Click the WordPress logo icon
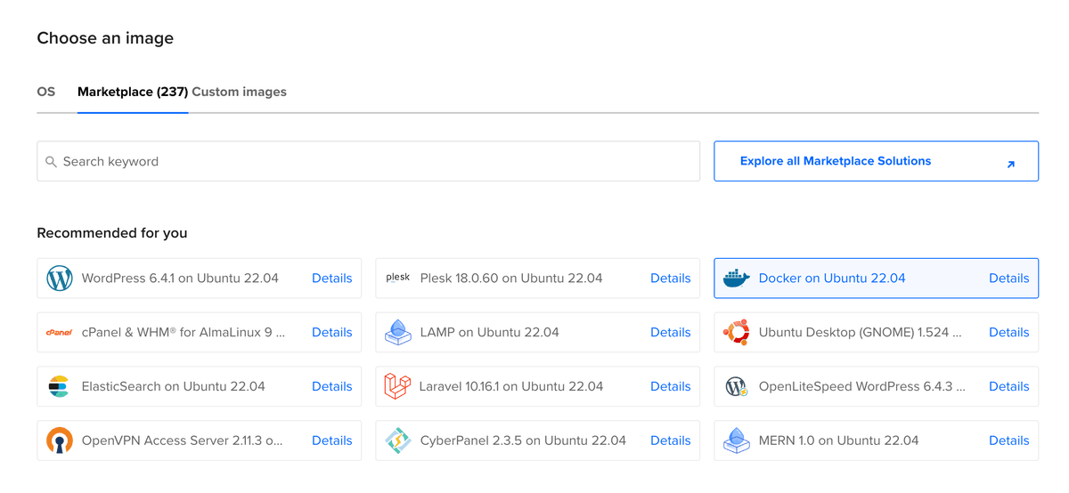Screen dimensions: 1069x493 point(59,279)
